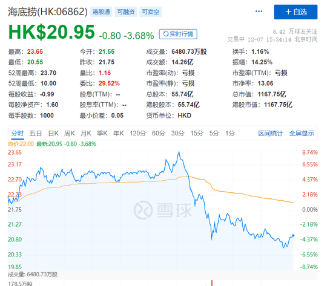This screenshot has height=286, width=333.
Task: Click the 52周最高 value 23.70
Action: tap(48, 73)
